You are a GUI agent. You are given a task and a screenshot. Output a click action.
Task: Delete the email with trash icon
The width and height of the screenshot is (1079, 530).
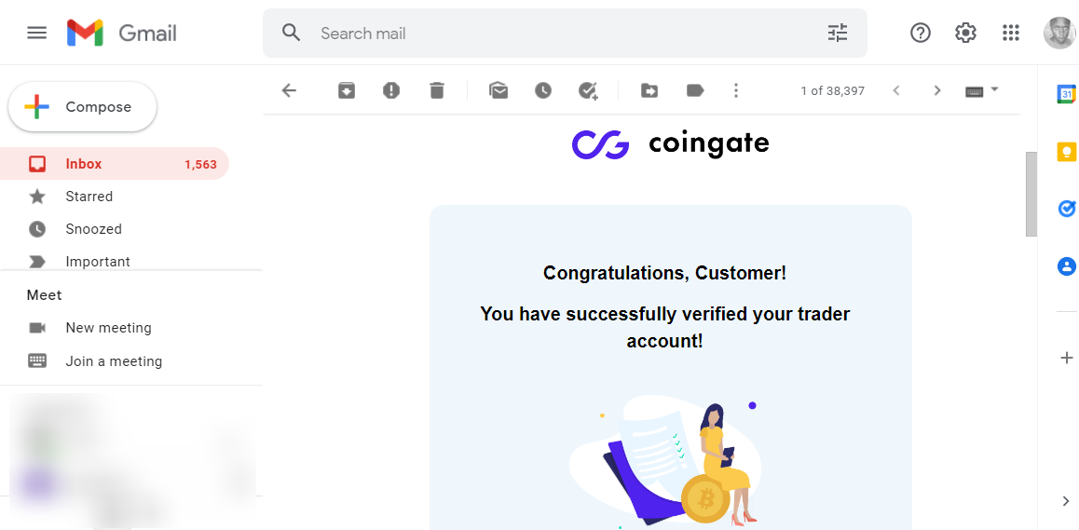coord(437,90)
